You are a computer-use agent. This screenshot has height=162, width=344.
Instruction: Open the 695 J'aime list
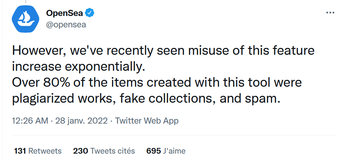tap(166, 151)
